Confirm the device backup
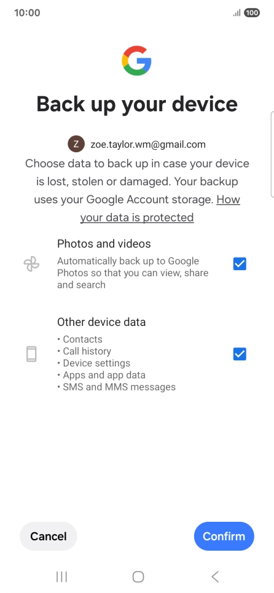Screen dimensions: 274x593 point(224,537)
